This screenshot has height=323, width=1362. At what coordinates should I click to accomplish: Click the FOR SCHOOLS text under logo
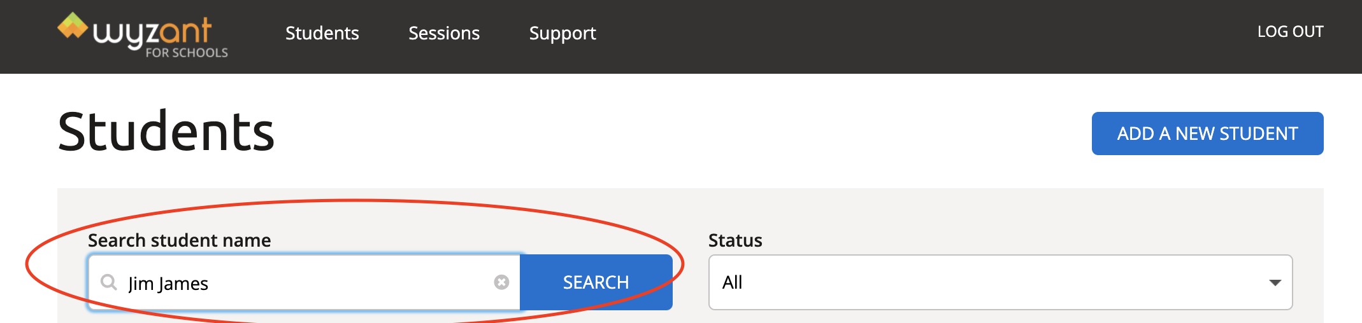tap(187, 53)
